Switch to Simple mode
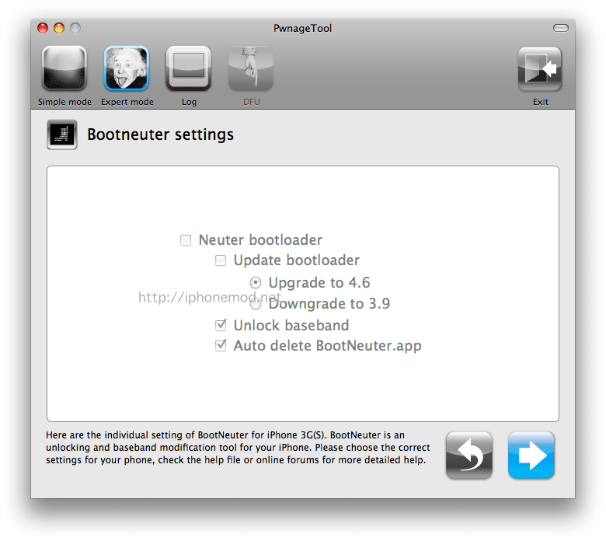The width and height of the screenshot is (606, 541). (x=64, y=68)
